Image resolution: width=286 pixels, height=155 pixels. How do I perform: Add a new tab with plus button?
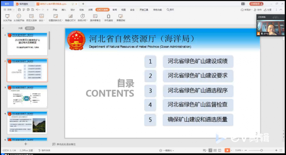pyautogui.click(x=83, y=4)
